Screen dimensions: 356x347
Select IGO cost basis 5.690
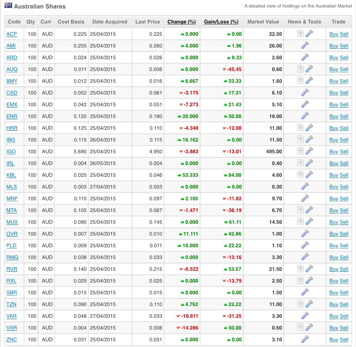[80, 152]
